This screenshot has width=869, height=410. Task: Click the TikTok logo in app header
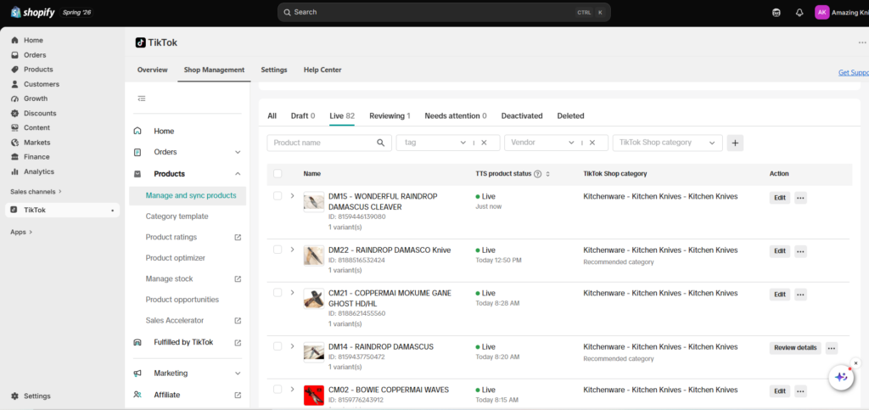tap(140, 42)
